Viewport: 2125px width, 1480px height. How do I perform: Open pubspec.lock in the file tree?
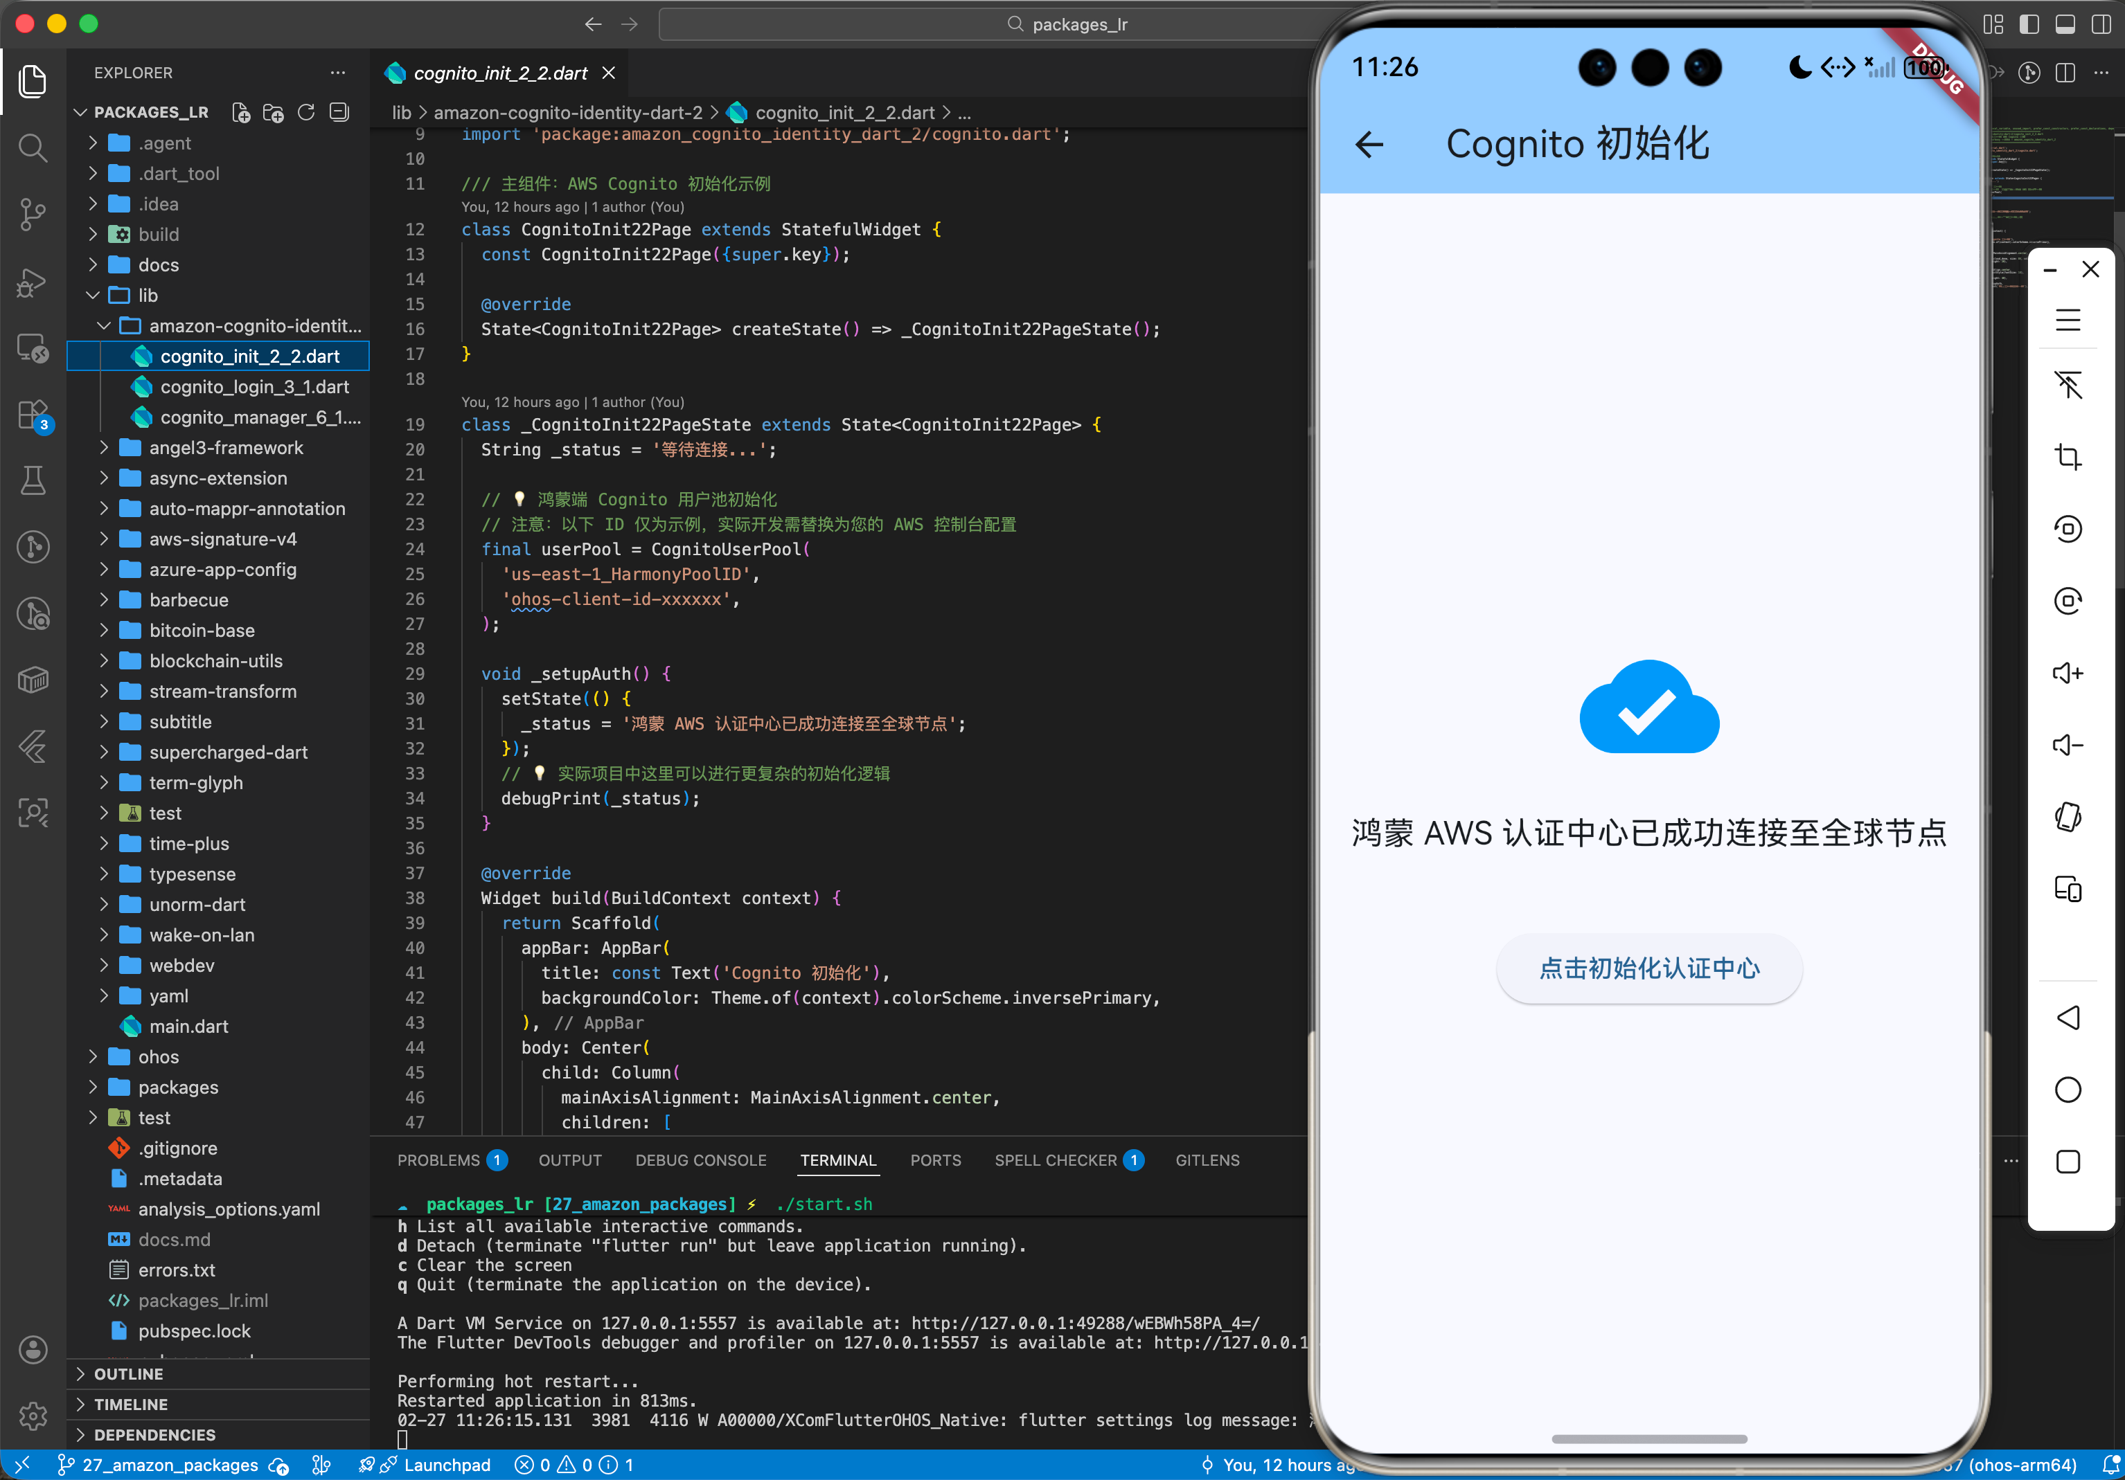pos(195,1331)
